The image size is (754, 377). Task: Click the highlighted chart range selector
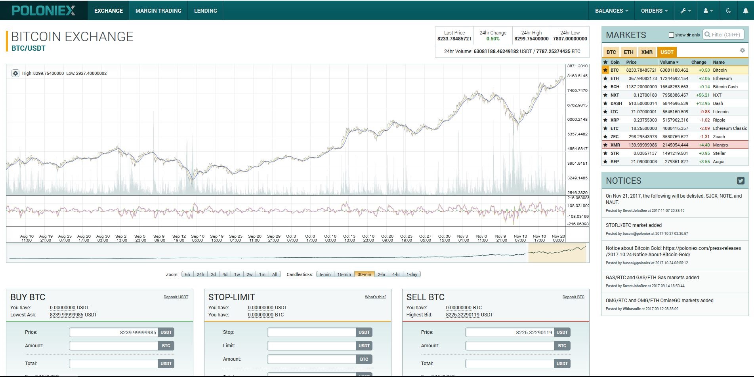pyautogui.click(x=557, y=253)
